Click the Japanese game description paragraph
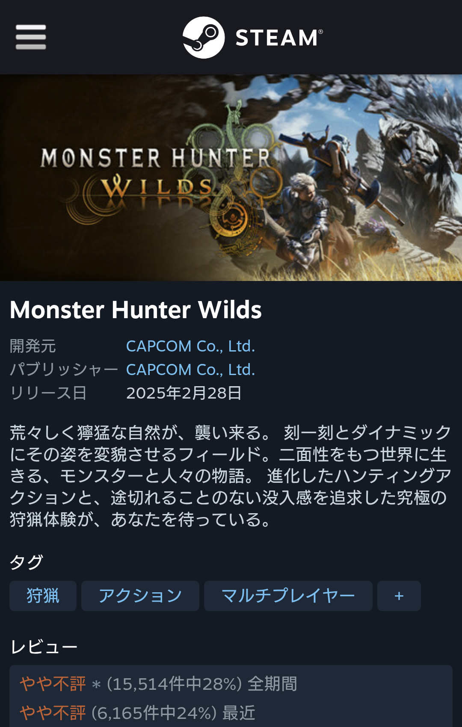Image resolution: width=462 pixels, height=727 pixels. pos(231,476)
